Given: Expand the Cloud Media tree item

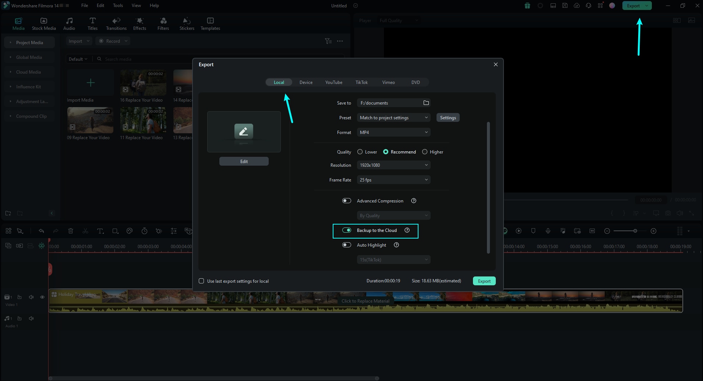Looking at the screenshot, I should [10, 72].
